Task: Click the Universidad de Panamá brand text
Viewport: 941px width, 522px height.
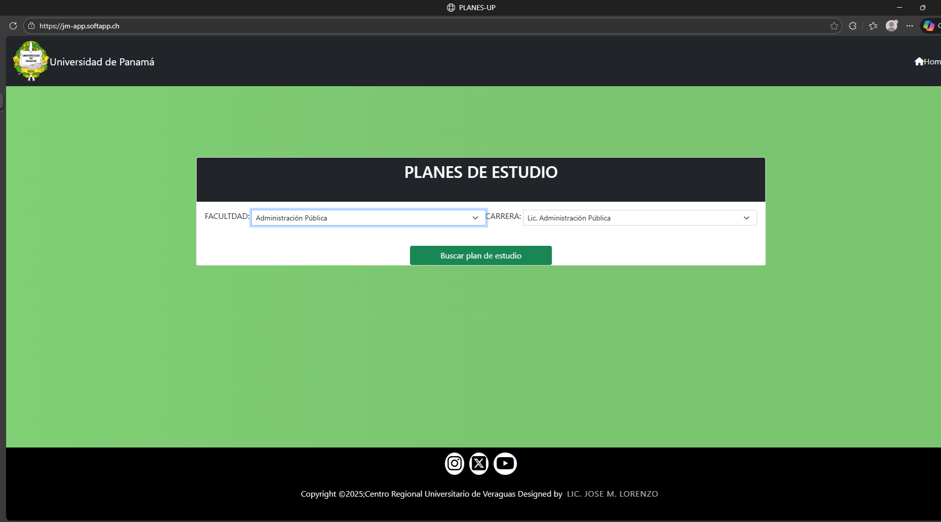Action: point(102,62)
